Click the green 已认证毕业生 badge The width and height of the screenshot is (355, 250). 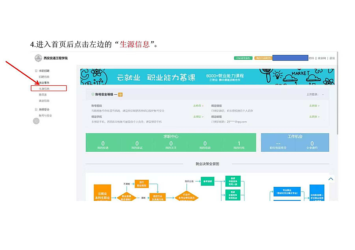click(243, 58)
